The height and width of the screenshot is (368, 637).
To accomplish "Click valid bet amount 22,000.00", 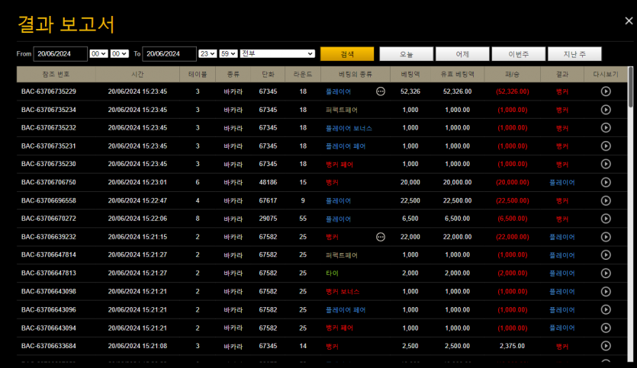I will tap(458, 236).
